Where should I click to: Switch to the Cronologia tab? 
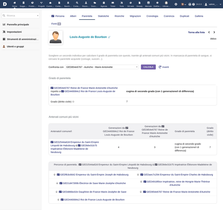[152, 16]
